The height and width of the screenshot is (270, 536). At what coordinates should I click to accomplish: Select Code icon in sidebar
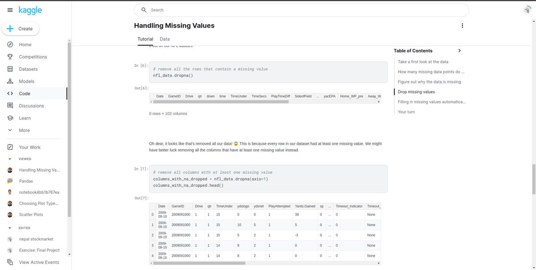click(x=10, y=94)
